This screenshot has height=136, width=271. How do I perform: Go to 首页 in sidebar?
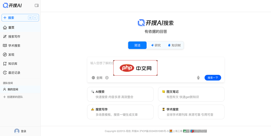point(20,27)
